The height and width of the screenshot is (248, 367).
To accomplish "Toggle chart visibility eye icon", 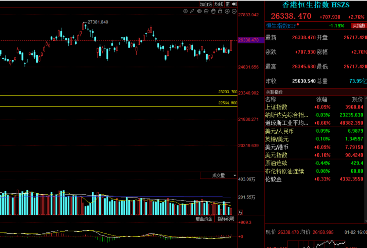I will [x=199, y=11].
